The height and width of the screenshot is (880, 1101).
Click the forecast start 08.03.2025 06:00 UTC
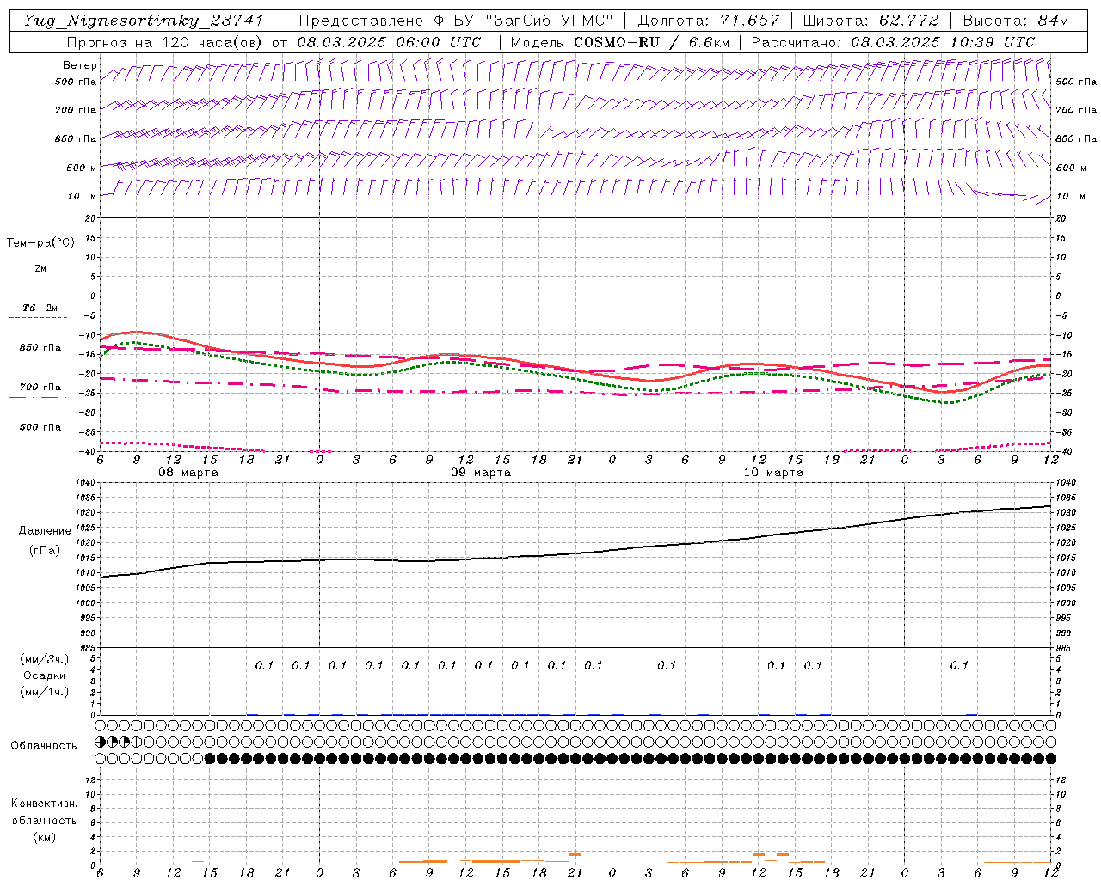389,42
